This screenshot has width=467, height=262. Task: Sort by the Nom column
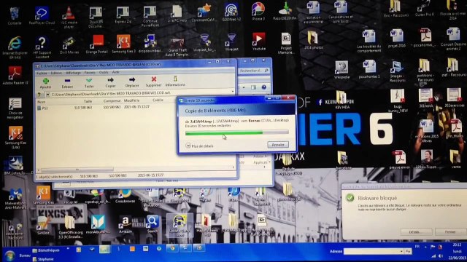pos(42,102)
